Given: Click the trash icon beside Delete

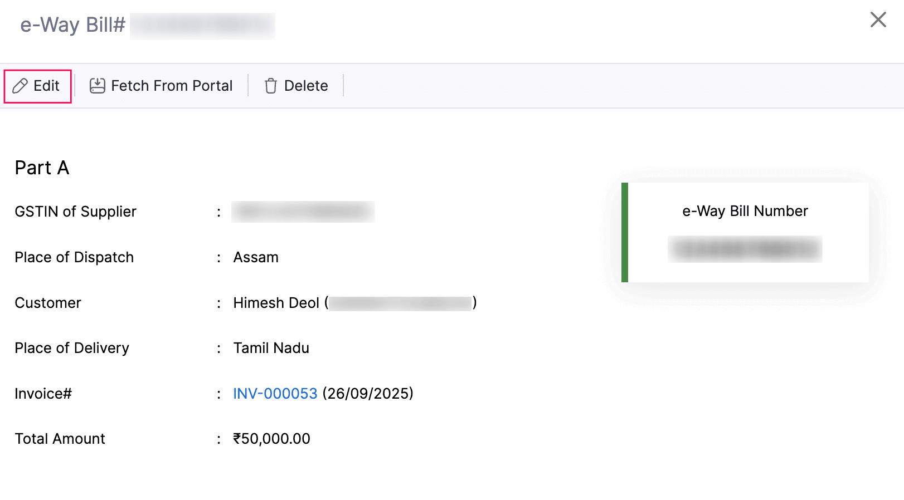Looking at the screenshot, I should [x=270, y=85].
